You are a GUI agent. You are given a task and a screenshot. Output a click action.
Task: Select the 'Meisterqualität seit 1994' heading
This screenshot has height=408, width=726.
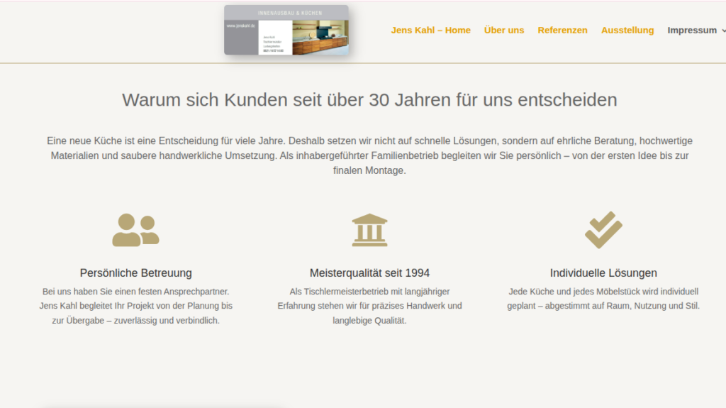click(369, 273)
